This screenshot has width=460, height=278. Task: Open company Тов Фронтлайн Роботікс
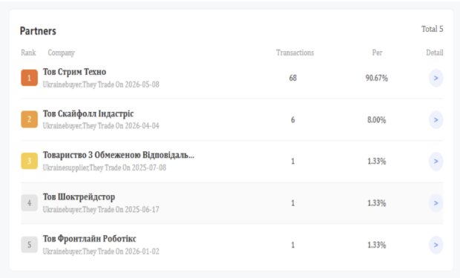tap(90, 239)
